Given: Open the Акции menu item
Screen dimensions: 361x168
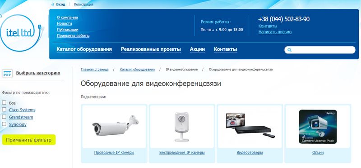Looking at the screenshot, I should click(197, 49).
